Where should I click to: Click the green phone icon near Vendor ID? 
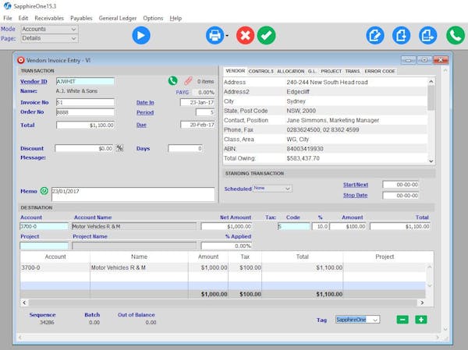(x=173, y=80)
